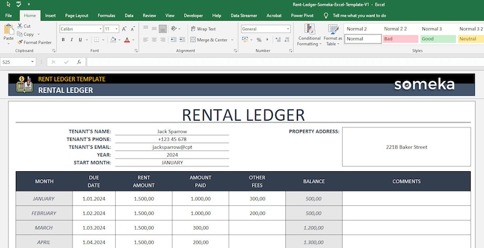Open the Font dialog launcher

pos(136,51)
